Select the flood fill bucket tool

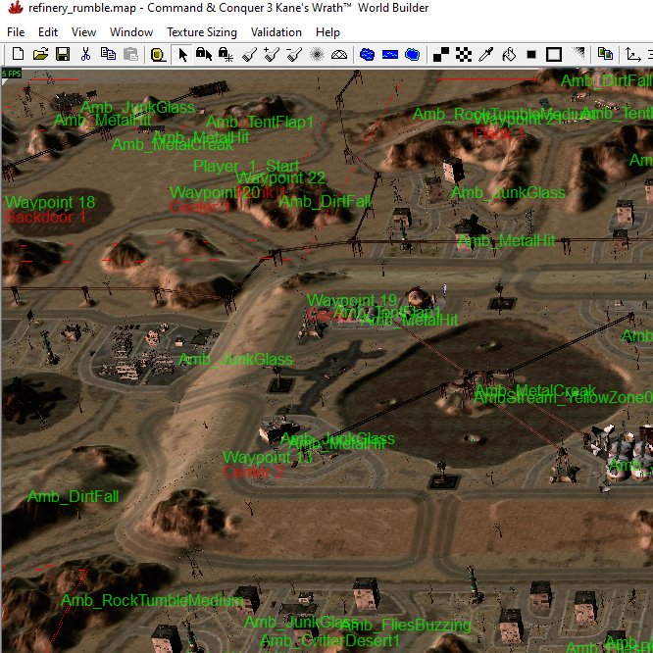509,55
